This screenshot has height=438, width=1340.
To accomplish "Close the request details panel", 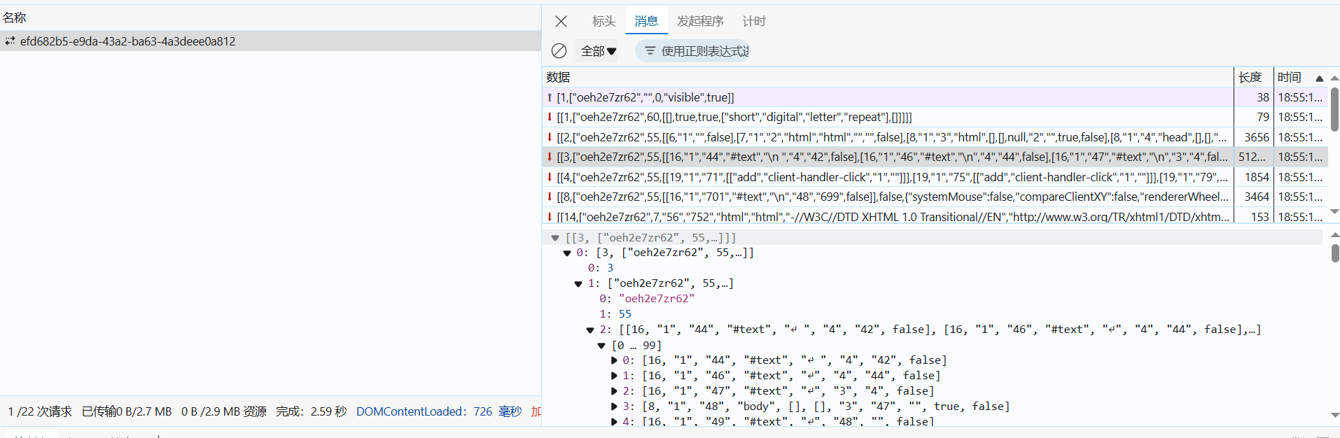I will click(x=561, y=22).
